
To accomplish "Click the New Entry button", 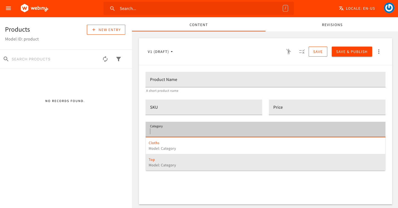I will point(106,30).
